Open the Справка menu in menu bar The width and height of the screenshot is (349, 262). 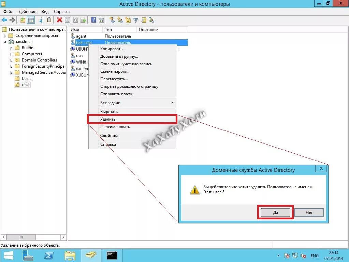point(62,12)
